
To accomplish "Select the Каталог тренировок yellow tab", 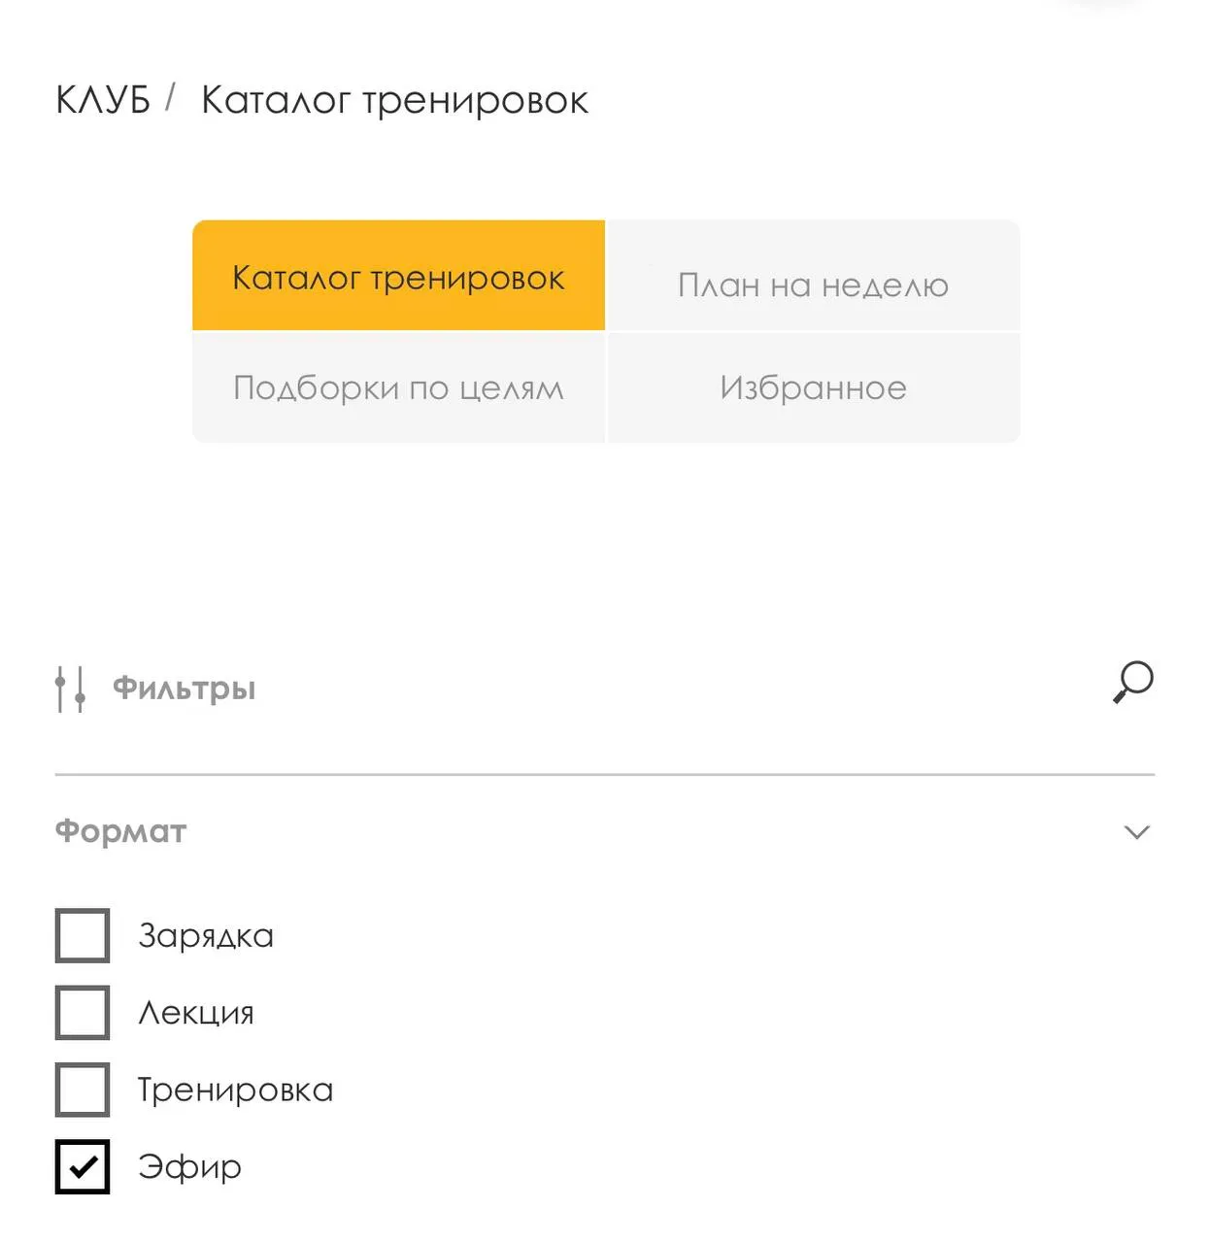I will pyautogui.click(x=398, y=276).
